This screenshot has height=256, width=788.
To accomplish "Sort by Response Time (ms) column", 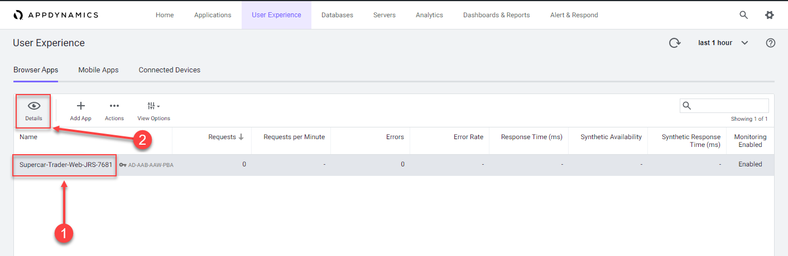I will tap(531, 137).
